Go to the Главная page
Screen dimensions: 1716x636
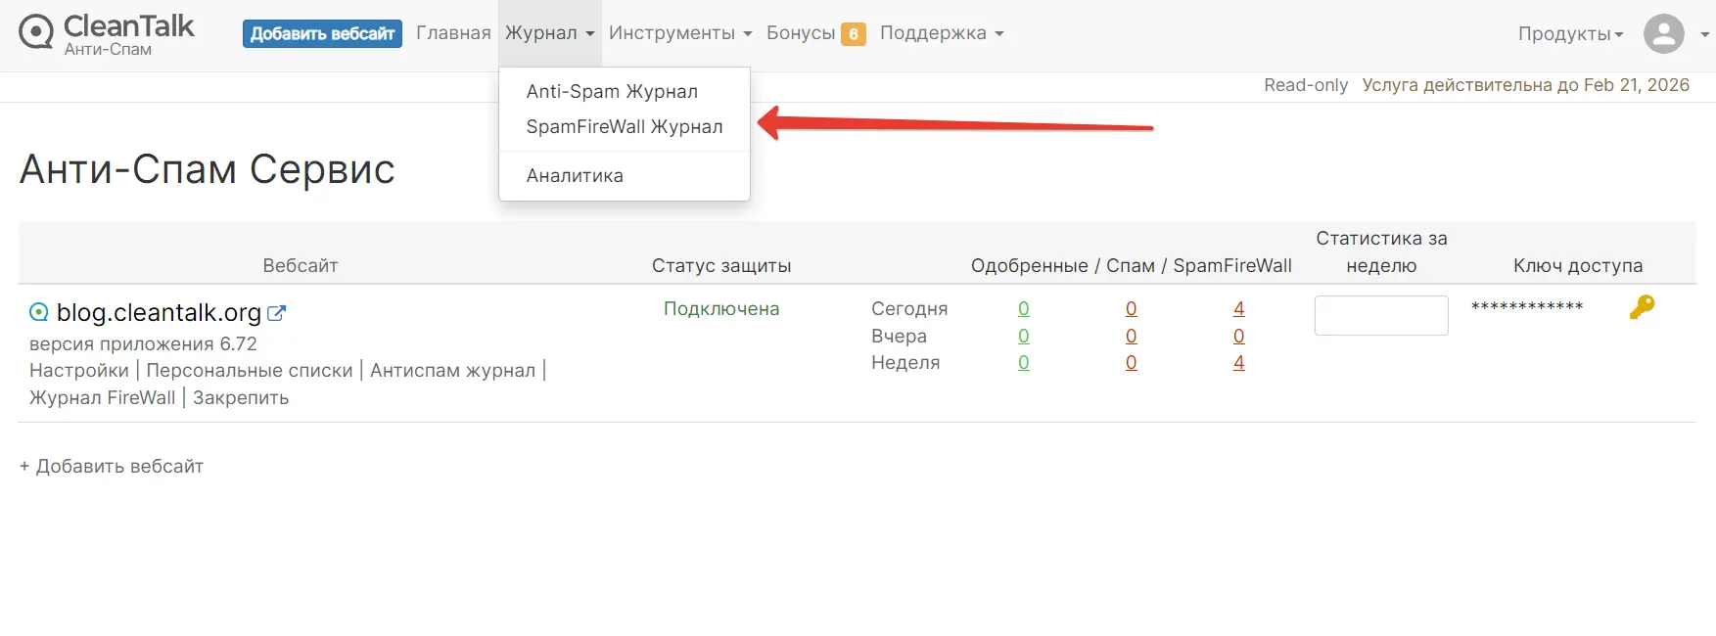453,33
